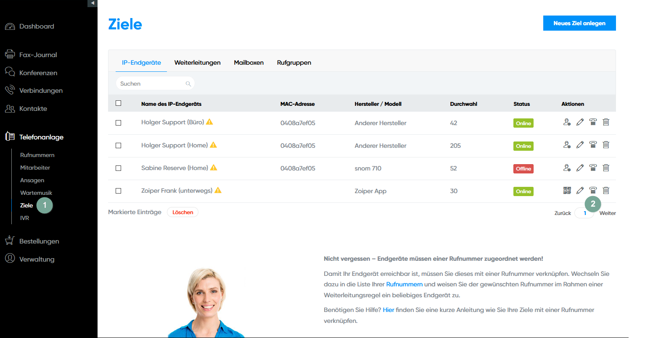Edit Holger Support (Büro) with pencil icon
Viewport: 645px width, 338px height.
(580, 122)
